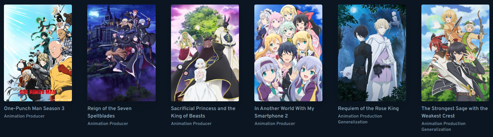This screenshot has height=137, width=493.
Task: Open the In Another World With My Smartphone 2 poster
Action: (288, 53)
